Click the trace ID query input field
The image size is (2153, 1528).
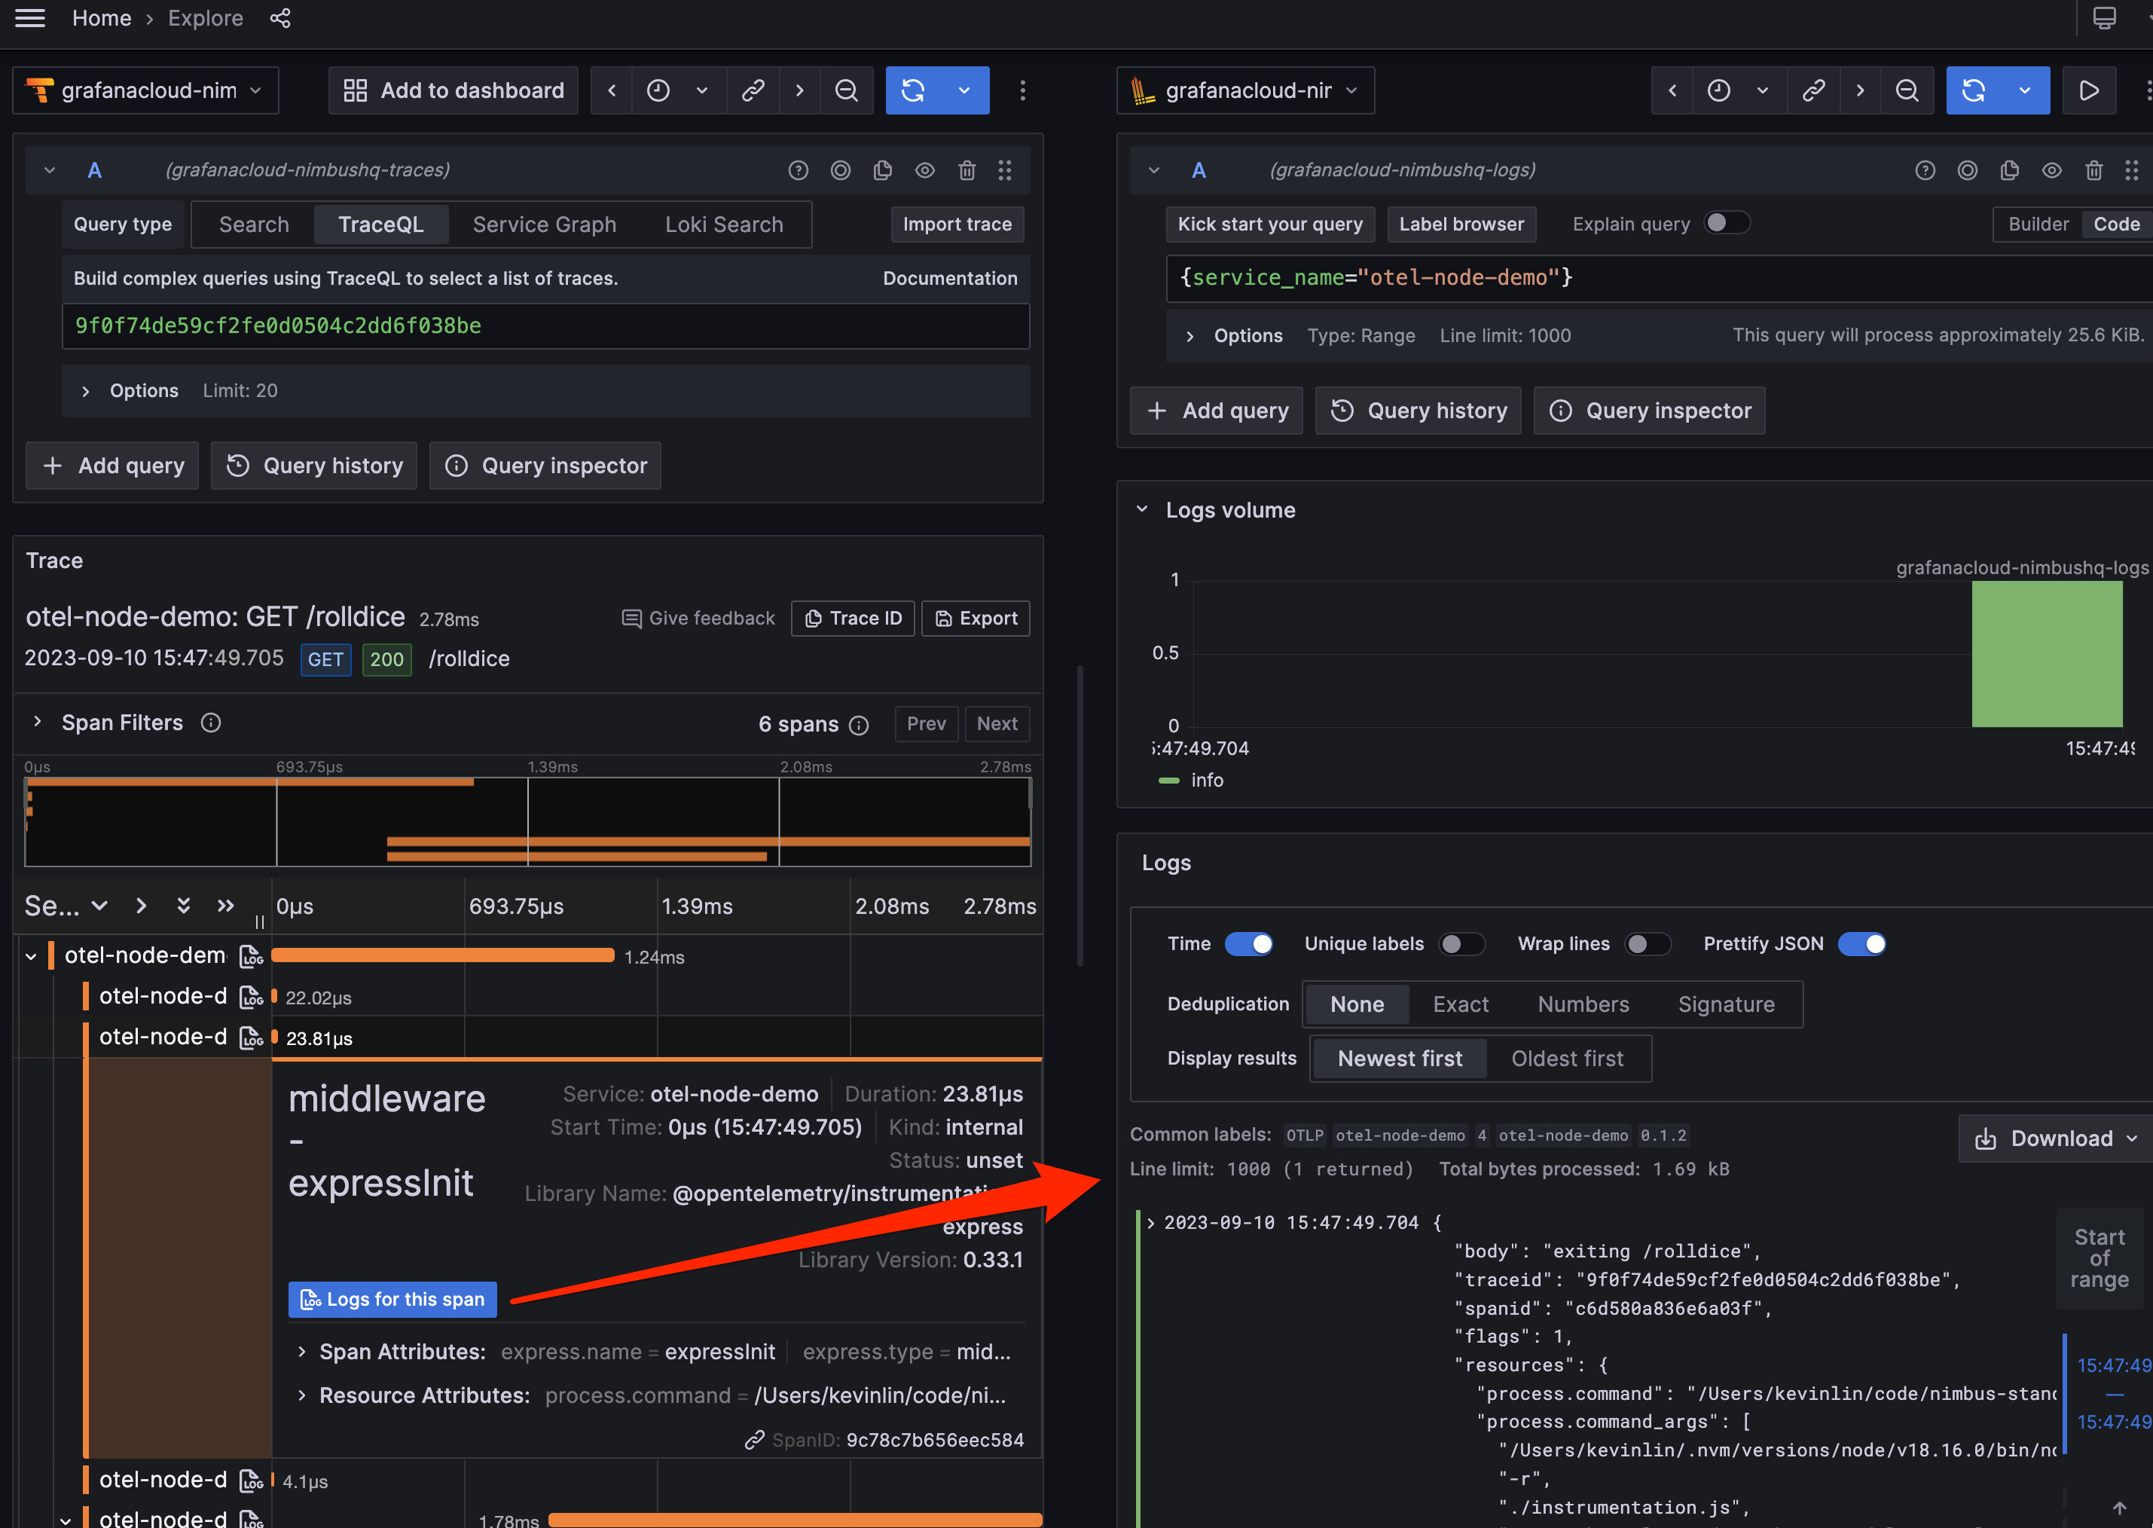[x=545, y=326]
